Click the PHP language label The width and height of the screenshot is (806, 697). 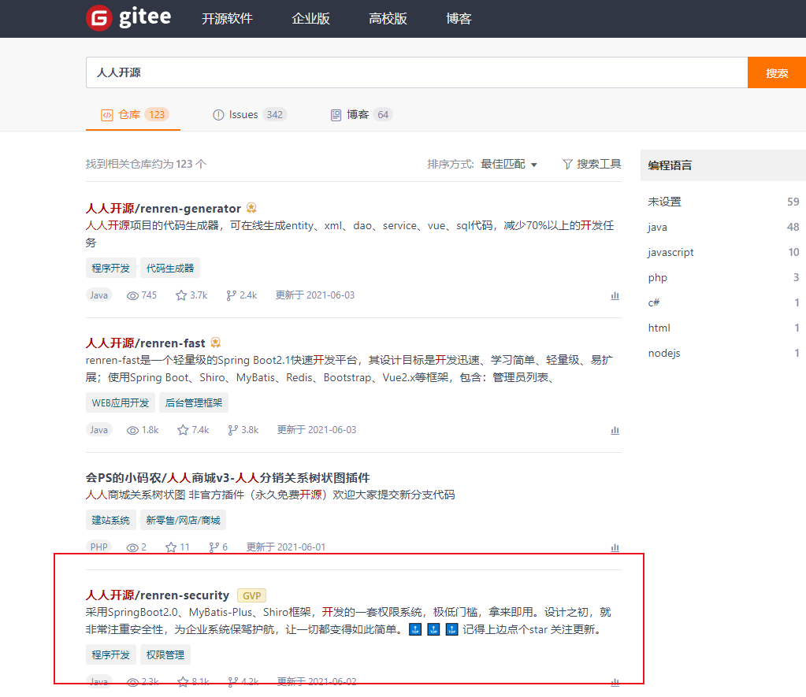click(98, 547)
